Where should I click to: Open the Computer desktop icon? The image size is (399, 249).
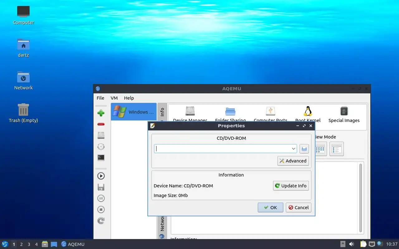[x=23, y=15]
